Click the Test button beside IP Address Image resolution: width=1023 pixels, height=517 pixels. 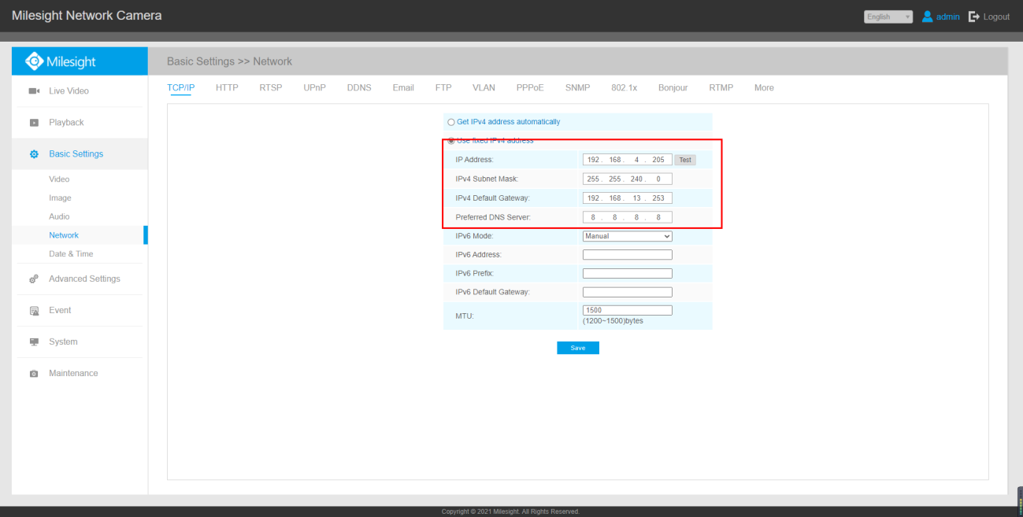point(685,160)
